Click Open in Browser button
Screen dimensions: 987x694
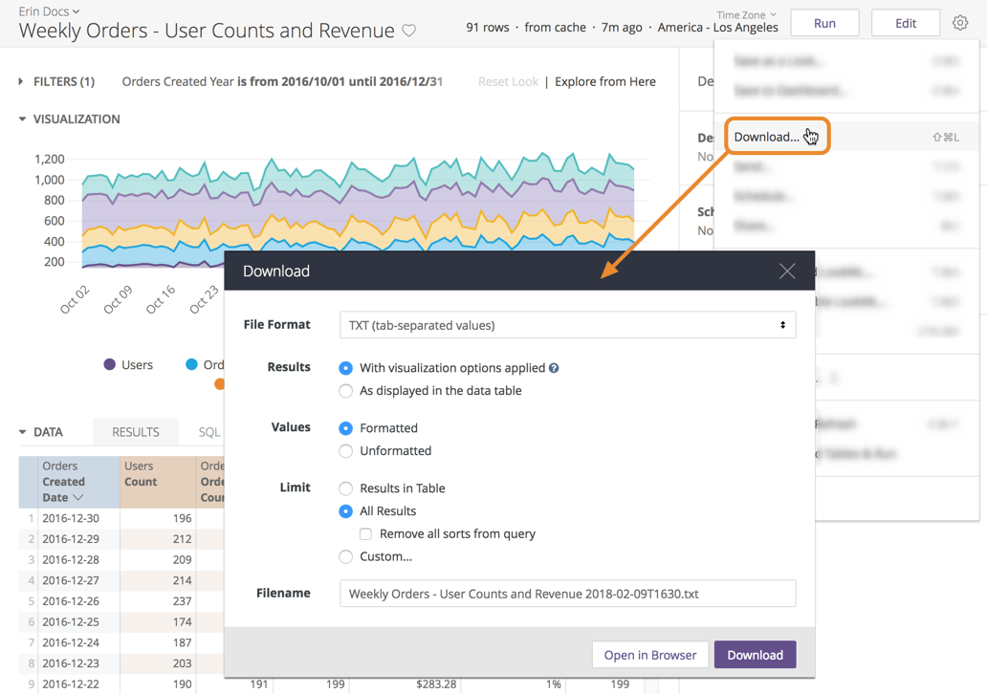pyautogui.click(x=650, y=655)
